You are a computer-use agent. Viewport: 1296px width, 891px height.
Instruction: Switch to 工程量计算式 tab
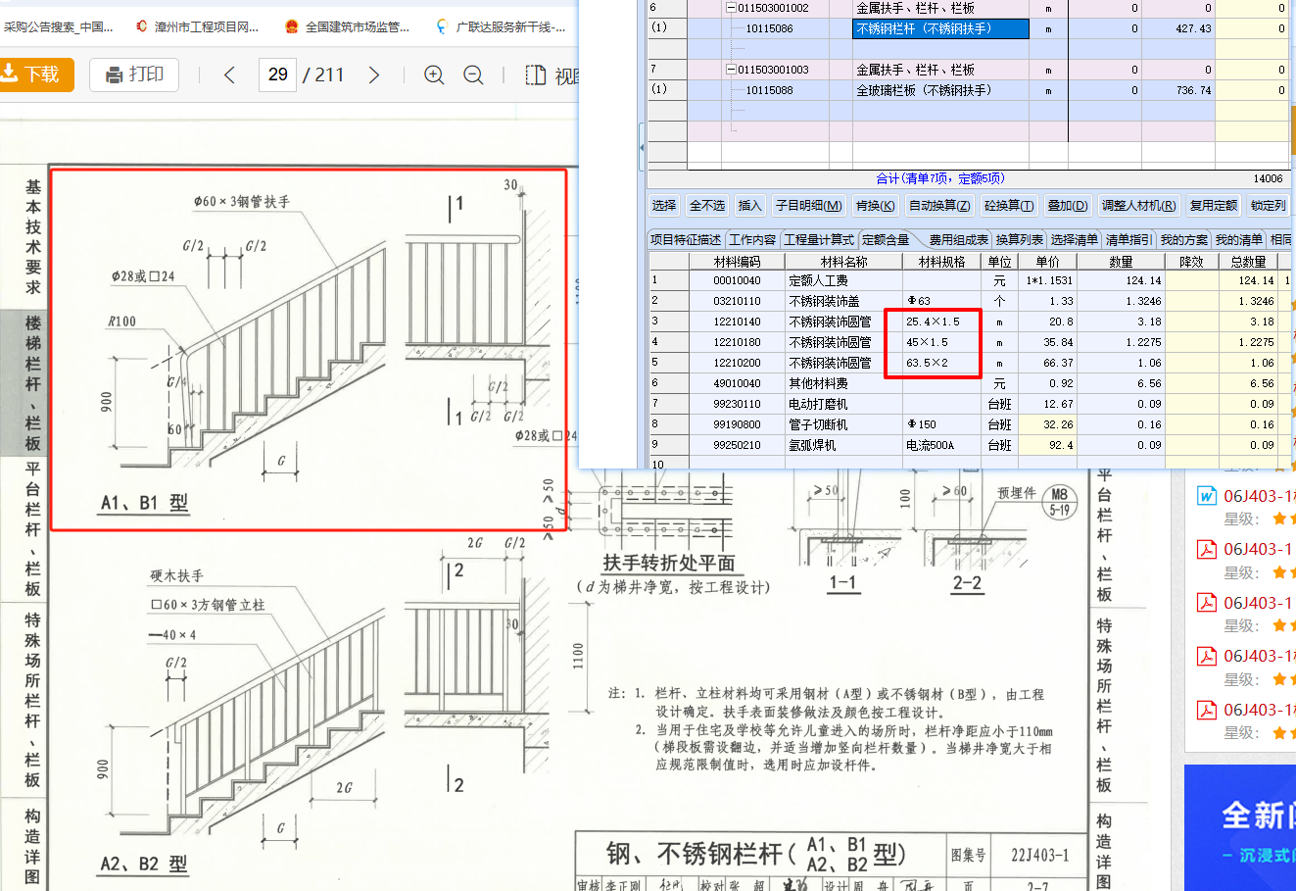819,239
